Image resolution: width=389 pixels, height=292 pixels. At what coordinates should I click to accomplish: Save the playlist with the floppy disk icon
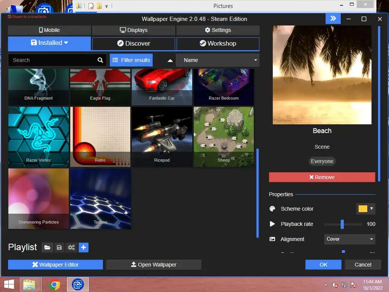[59, 247]
